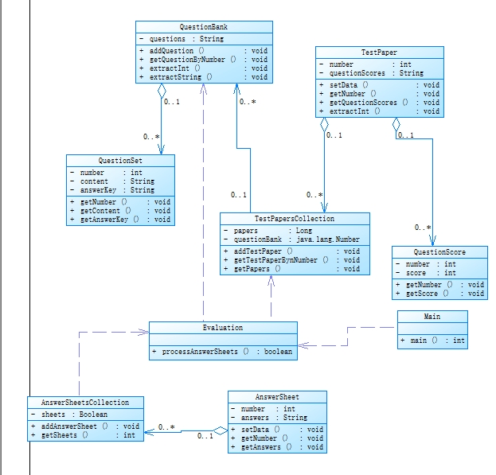
Task: Select extractInt() in QuestionBank
Action: pos(204,68)
